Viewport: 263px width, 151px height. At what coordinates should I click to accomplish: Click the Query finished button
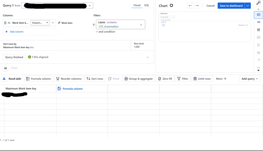(14, 57)
